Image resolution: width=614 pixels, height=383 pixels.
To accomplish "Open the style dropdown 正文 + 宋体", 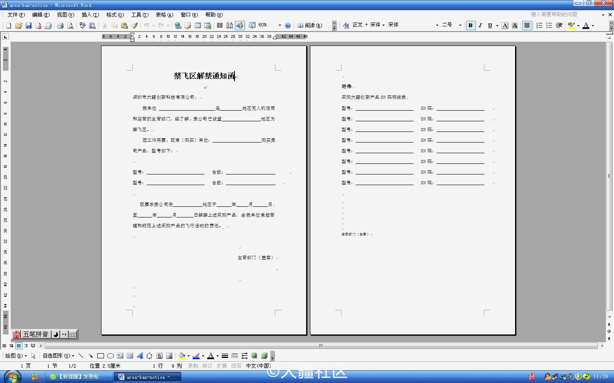I will point(383,25).
